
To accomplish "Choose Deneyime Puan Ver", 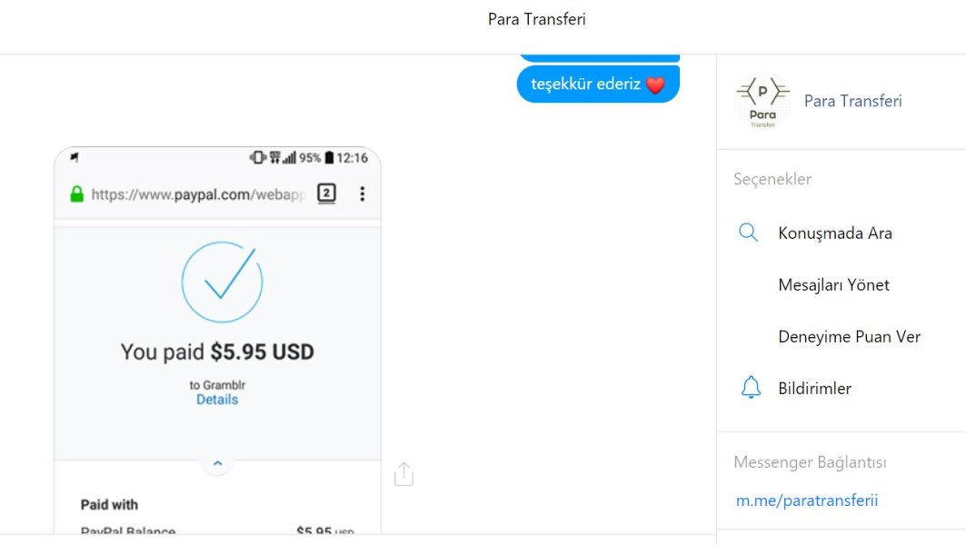I will pos(849,336).
